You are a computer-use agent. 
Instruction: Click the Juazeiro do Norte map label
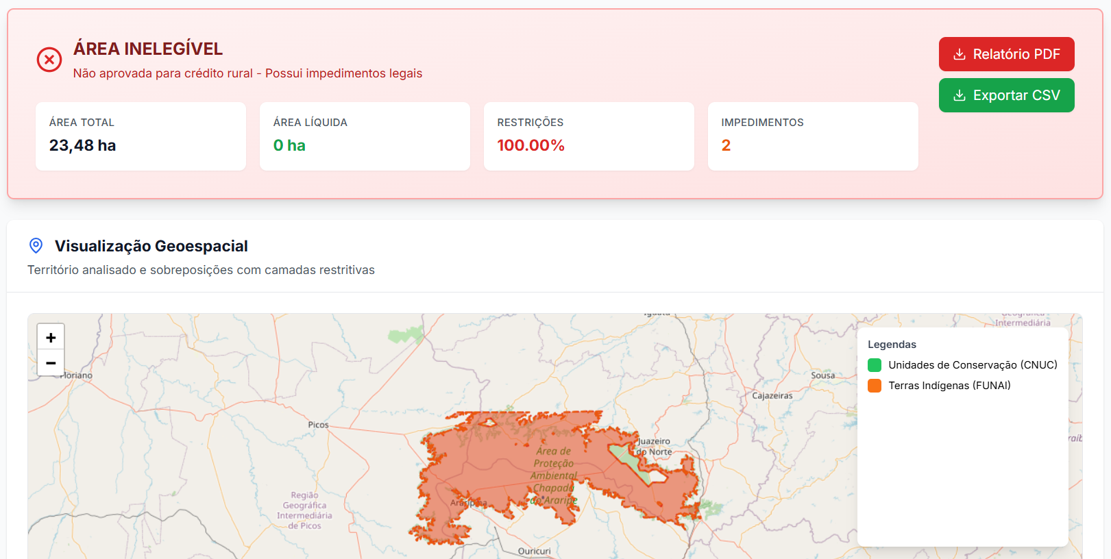[654, 447]
